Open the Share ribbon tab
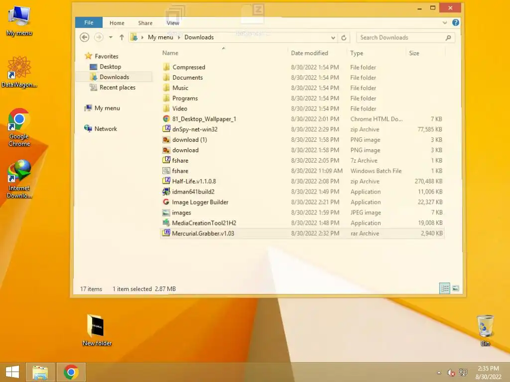510x382 pixels. point(145,23)
